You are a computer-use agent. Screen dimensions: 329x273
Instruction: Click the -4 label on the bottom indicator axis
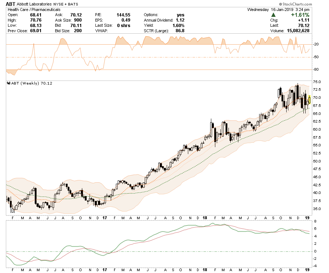point(315,266)
